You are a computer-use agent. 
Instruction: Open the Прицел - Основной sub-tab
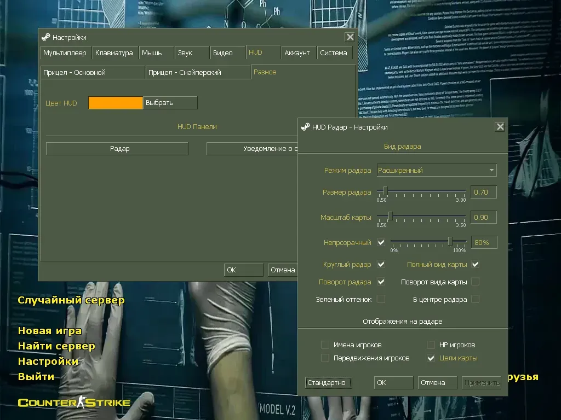[x=93, y=73]
